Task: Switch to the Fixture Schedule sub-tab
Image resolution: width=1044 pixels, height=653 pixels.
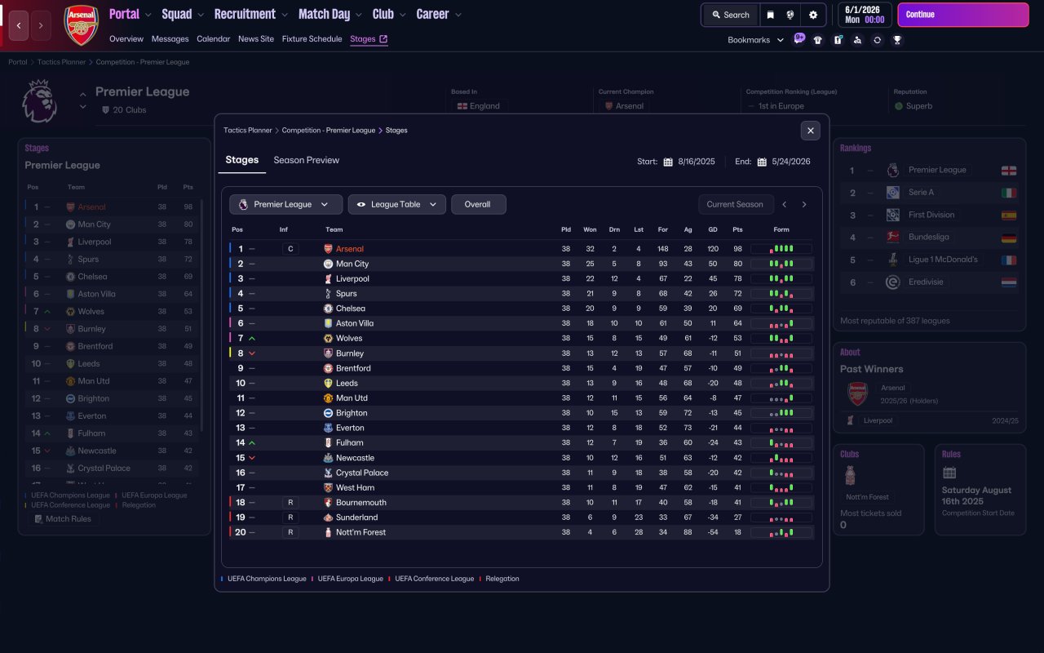Action: pyautogui.click(x=312, y=39)
